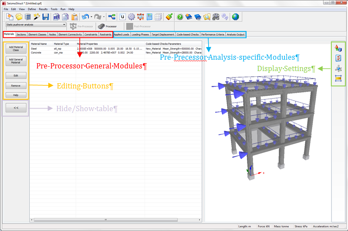Open 3D plot options shapes icon
Image resolution: width=348 pixels, height=231 pixels.
(x=338, y=48)
